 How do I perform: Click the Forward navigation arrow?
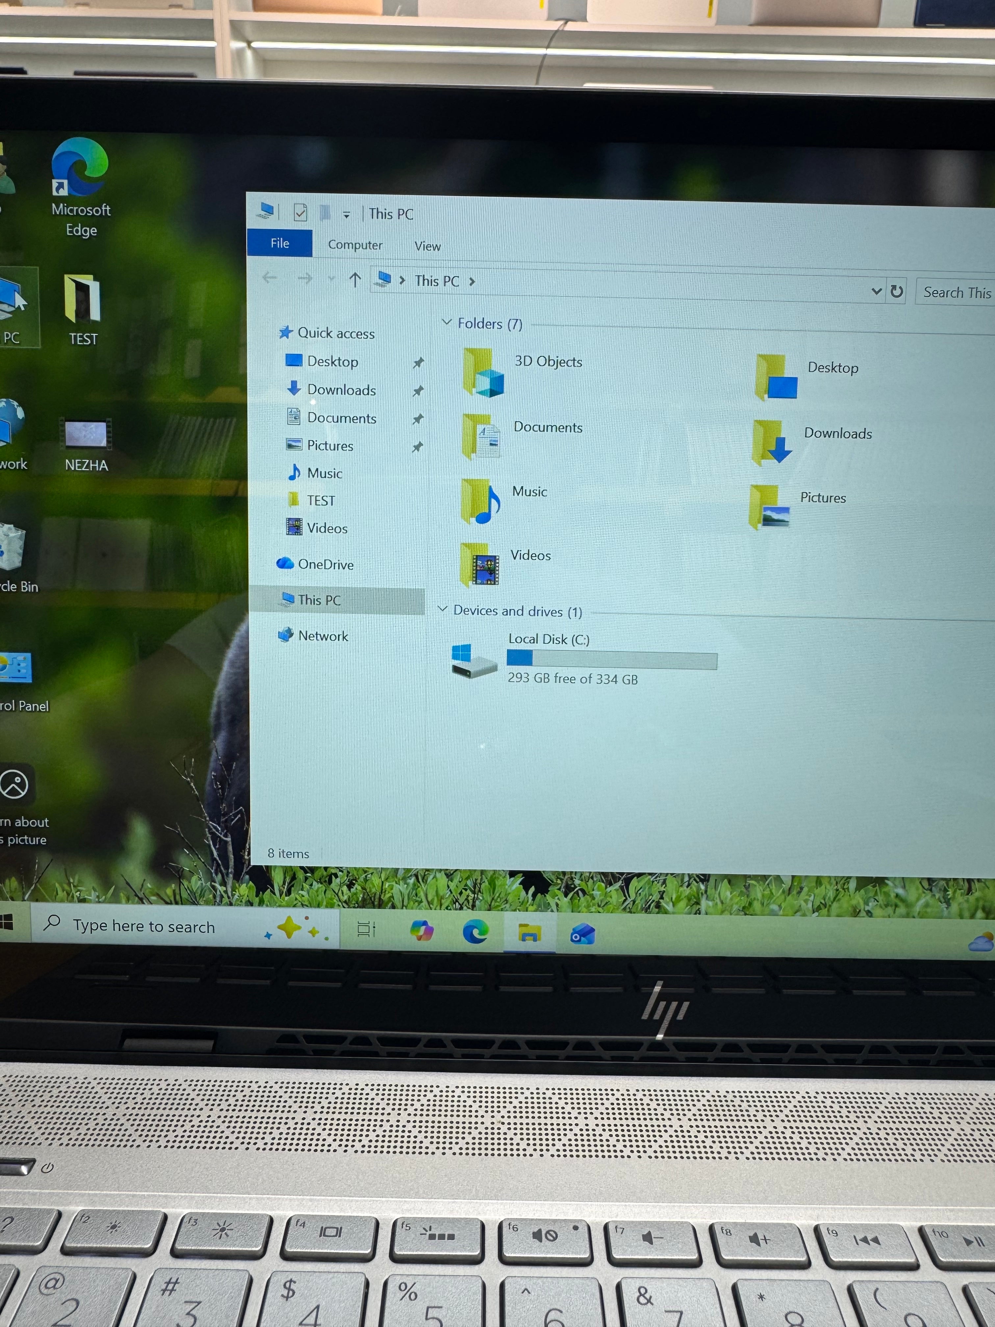pyautogui.click(x=305, y=278)
